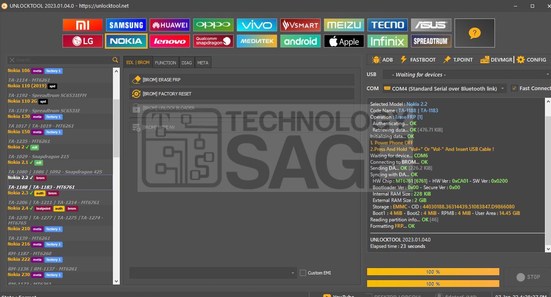Open the FUNCTION tab
This screenshot has width=551, height=297.
click(x=165, y=63)
